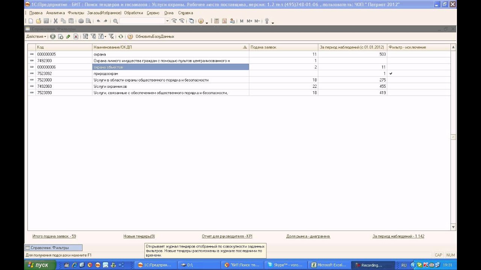Click the Disable filter icon

pos(111,36)
